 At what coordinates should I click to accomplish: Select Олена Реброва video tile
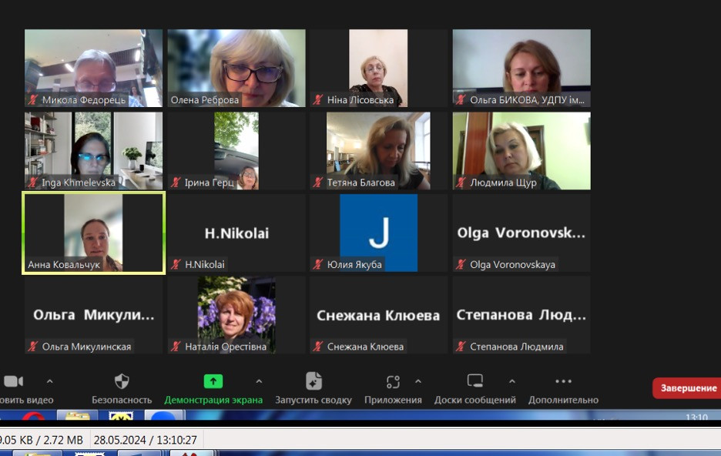click(x=236, y=68)
